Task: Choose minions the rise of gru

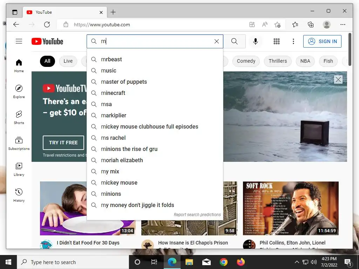Action: 155,149
